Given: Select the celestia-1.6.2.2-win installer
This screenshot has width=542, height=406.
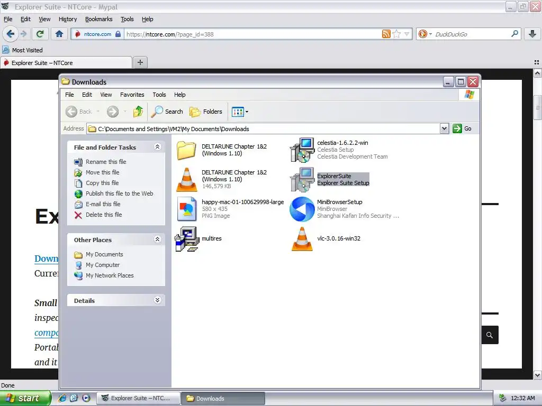Looking at the screenshot, I should tap(339, 150).
